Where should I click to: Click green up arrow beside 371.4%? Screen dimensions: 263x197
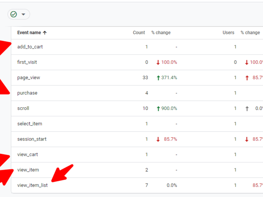pyautogui.click(x=158, y=78)
